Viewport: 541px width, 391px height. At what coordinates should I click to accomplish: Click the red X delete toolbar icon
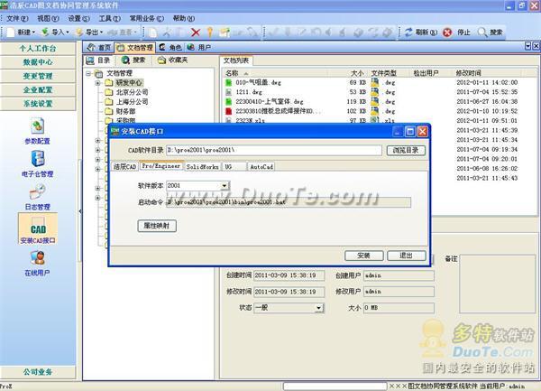pyautogui.click(x=196, y=32)
